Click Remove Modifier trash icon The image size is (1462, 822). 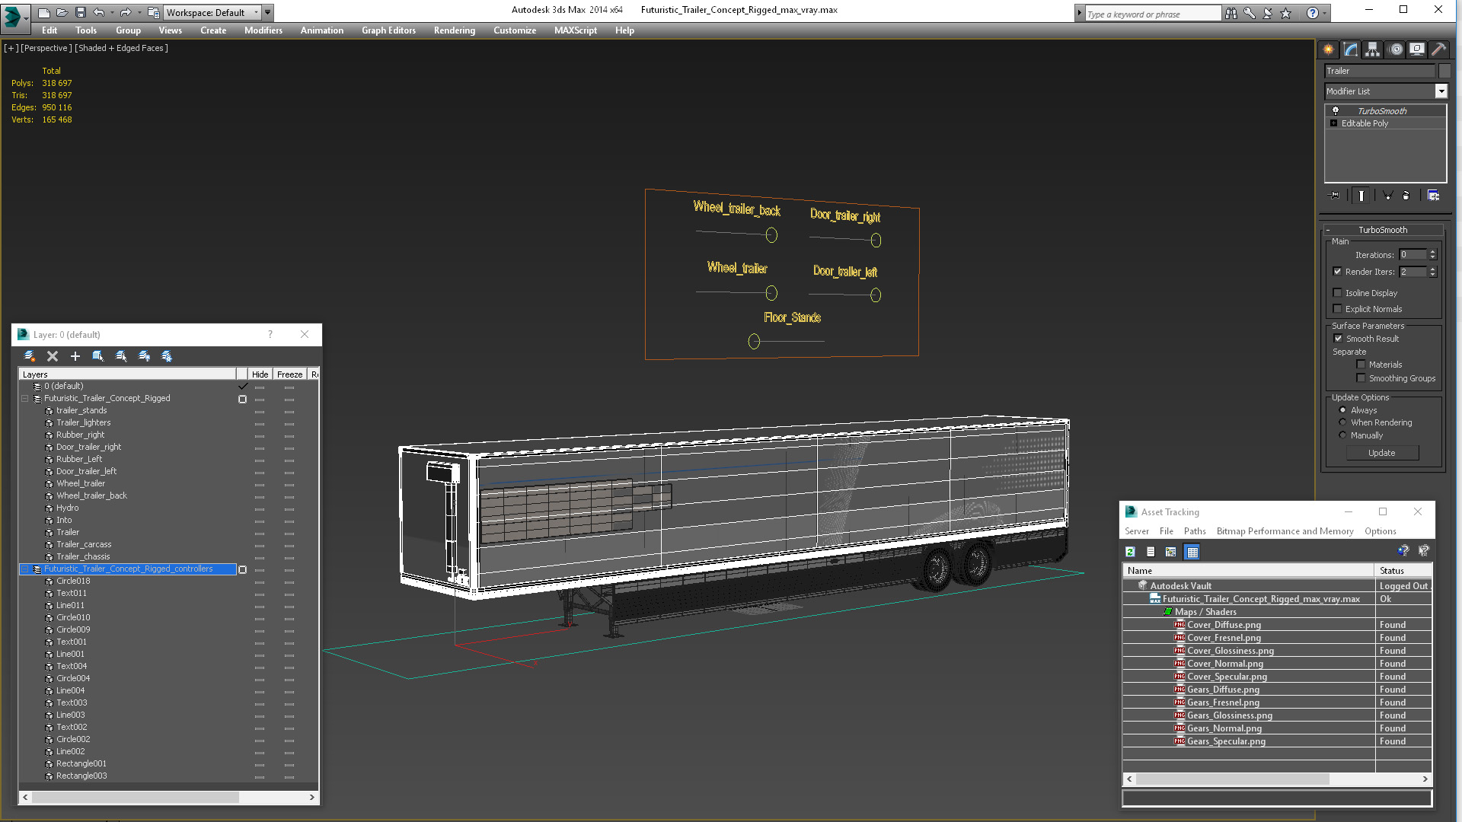[1406, 196]
